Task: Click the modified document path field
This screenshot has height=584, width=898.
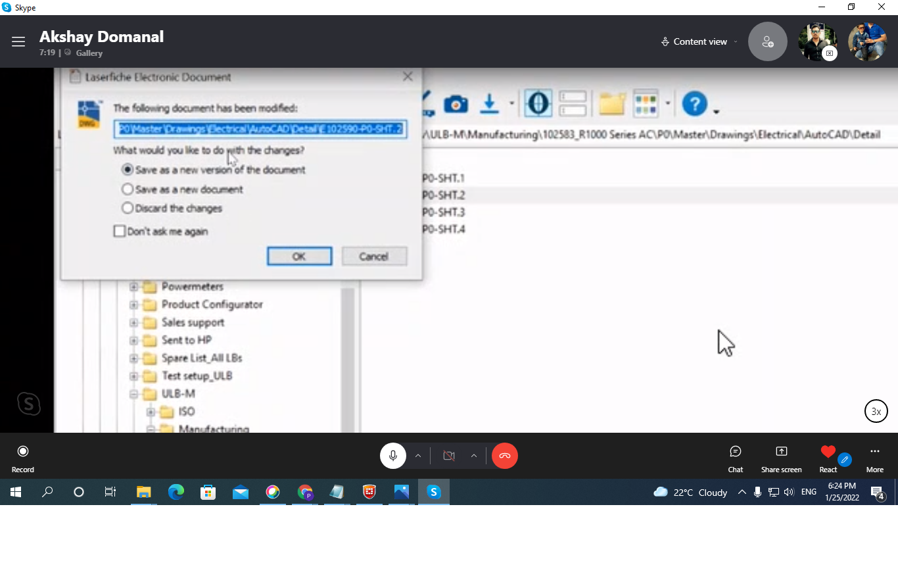Action: coord(260,129)
